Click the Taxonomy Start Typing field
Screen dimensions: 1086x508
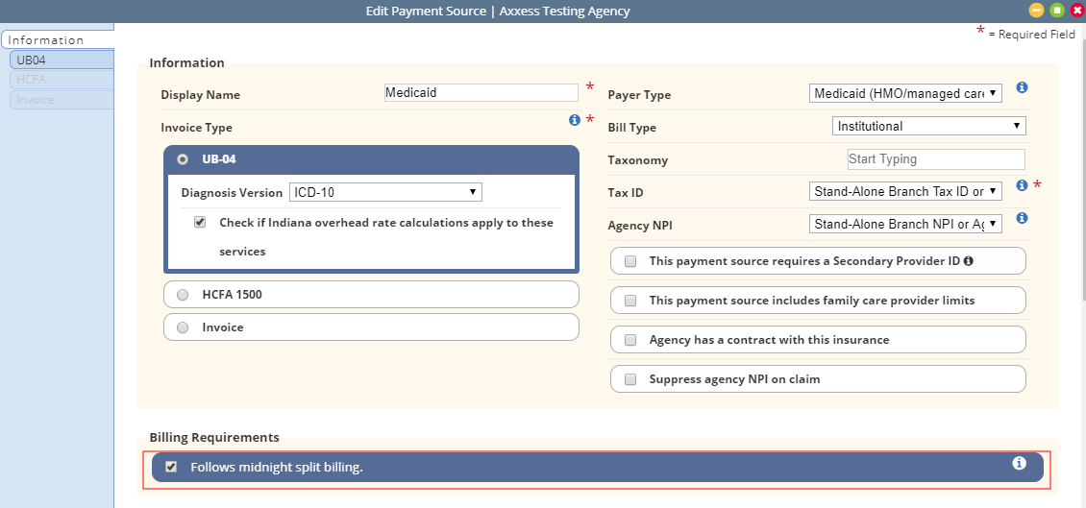click(x=935, y=159)
